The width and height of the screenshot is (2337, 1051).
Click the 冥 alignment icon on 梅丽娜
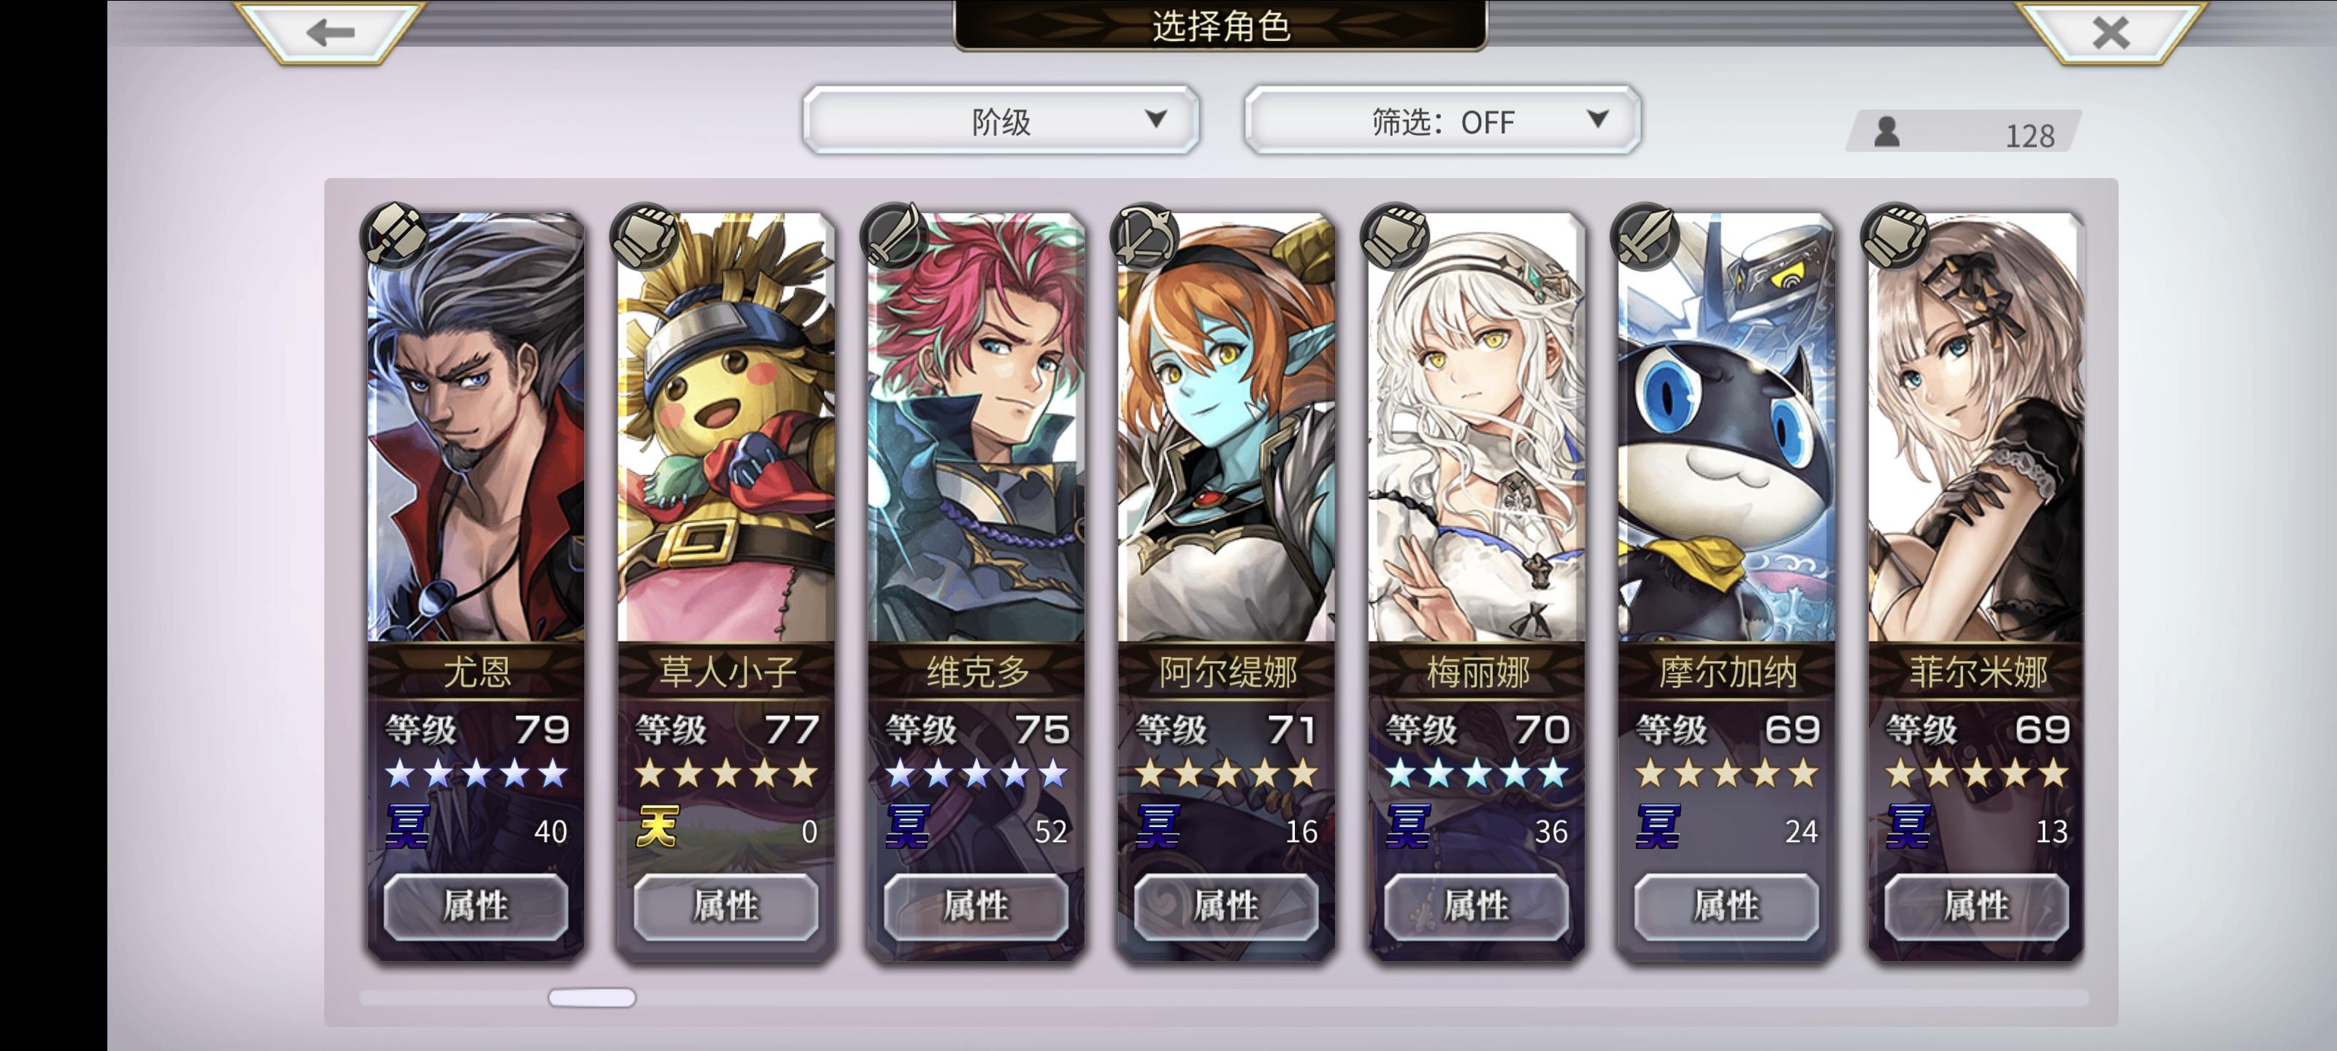1408,827
